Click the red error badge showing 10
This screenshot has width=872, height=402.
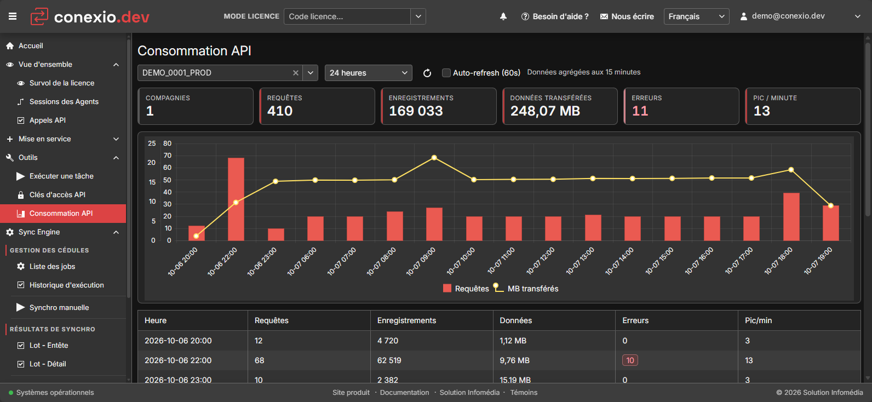630,360
